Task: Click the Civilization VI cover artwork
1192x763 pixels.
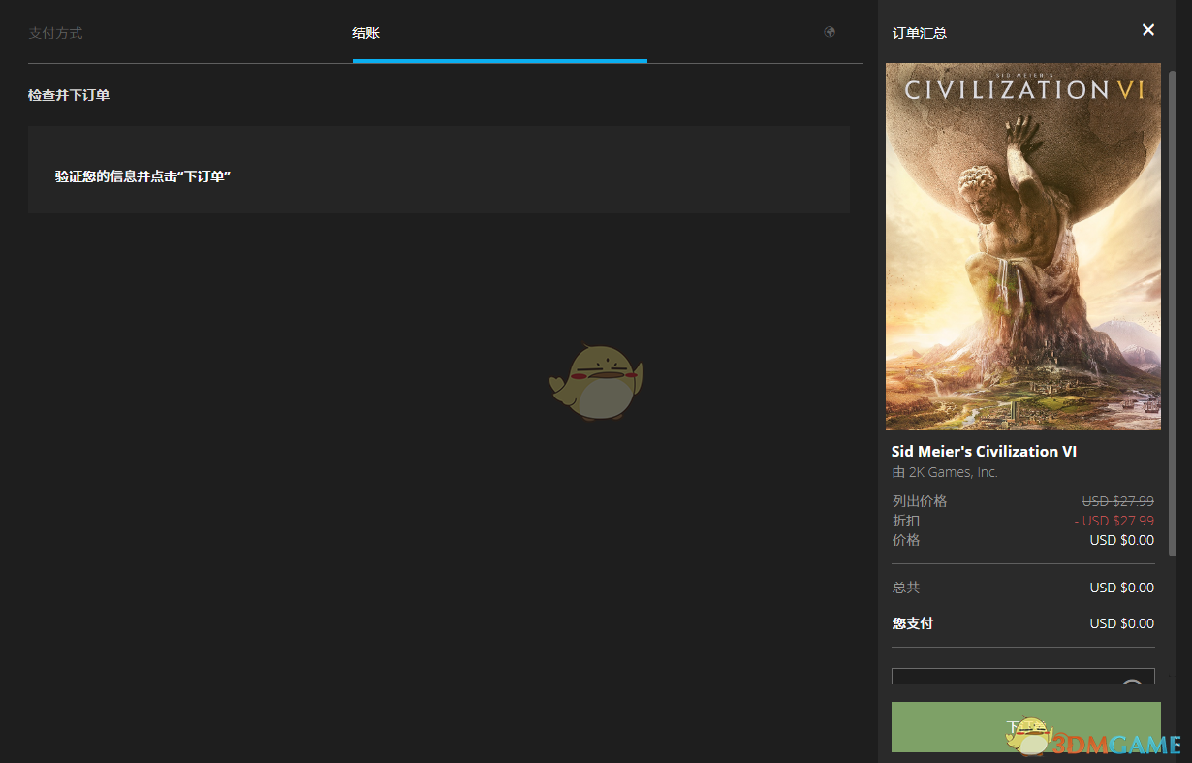Action: tap(1023, 246)
